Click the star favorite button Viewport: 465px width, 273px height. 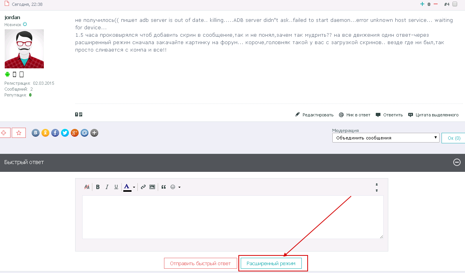19,133
